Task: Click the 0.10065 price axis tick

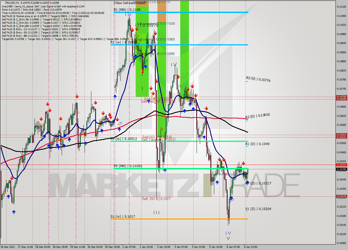Action: point(341,243)
